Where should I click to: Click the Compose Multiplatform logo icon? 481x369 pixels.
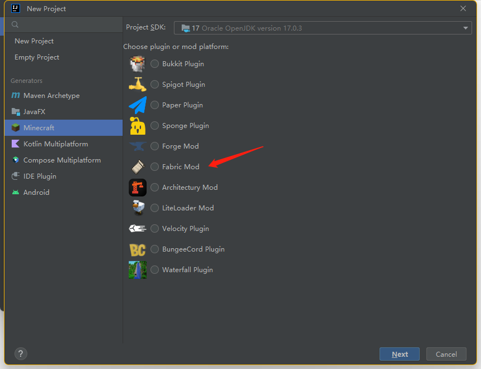pyautogui.click(x=16, y=160)
